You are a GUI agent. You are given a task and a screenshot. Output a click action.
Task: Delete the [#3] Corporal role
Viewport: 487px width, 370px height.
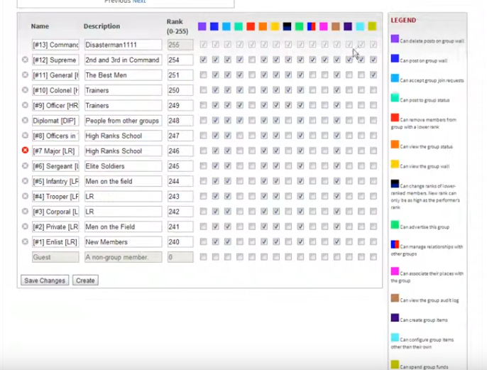pyautogui.click(x=26, y=211)
